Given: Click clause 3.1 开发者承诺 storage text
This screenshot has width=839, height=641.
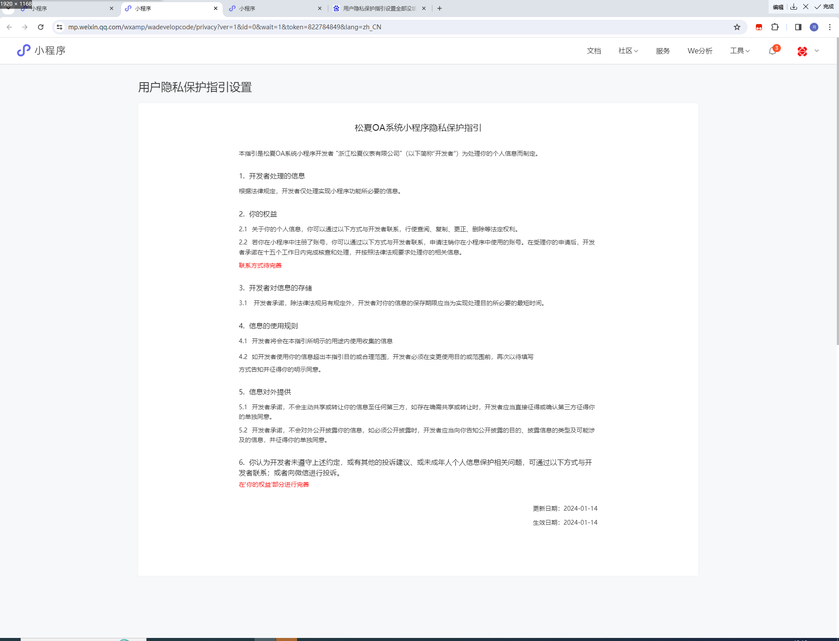Looking at the screenshot, I should pyautogui.click(x=392, y=303).
